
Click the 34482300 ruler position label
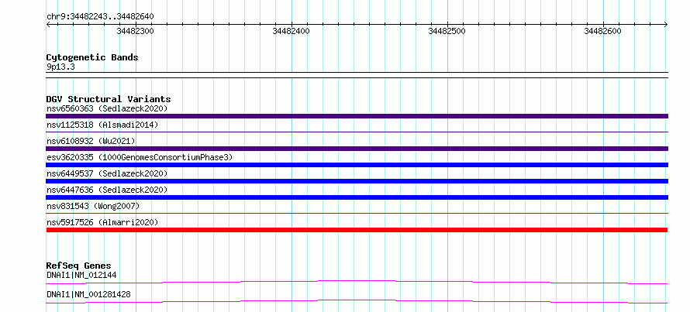pos(135,31)
